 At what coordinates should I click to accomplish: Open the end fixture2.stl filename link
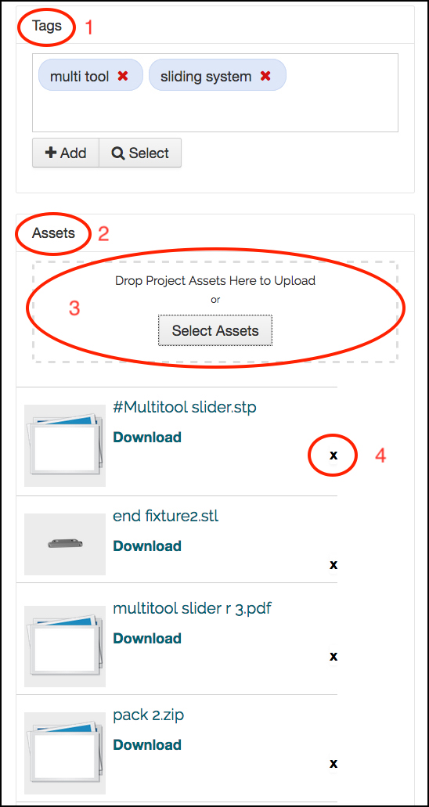[166, 516]
